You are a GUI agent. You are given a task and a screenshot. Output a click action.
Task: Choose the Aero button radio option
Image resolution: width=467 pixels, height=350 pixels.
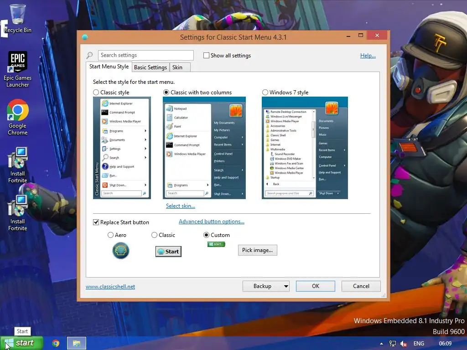point(110,235)
